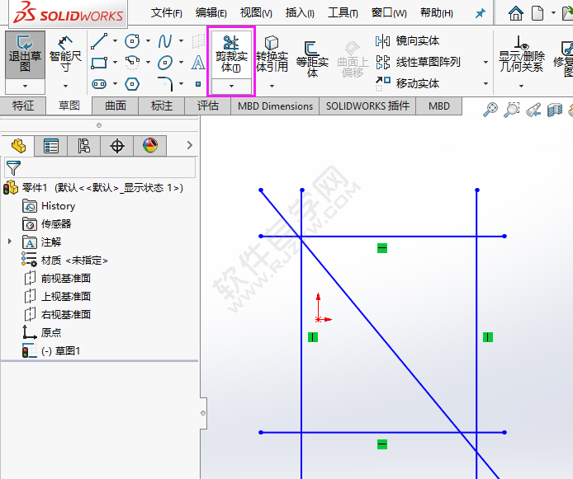
Task: Open the Smart Dimension dropdown arrow
Action: pos(65,86)
